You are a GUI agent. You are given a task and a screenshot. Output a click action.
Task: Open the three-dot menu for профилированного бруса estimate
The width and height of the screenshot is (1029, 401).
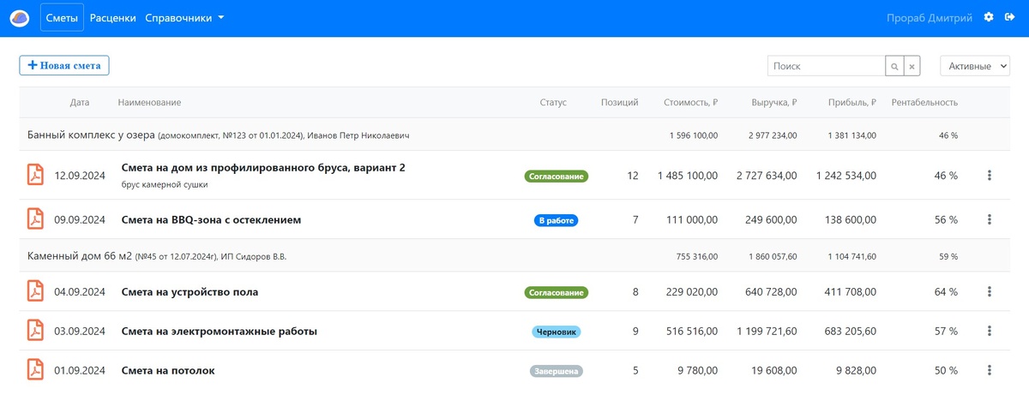(x=990, y=175)
